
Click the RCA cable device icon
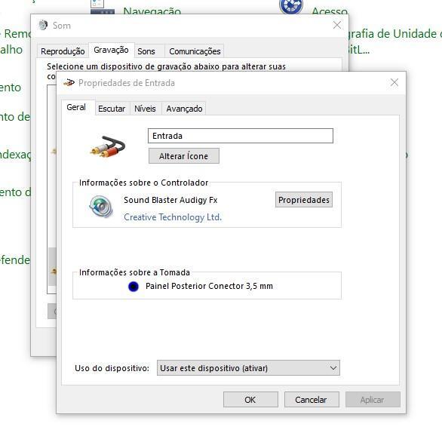(108, 146)
